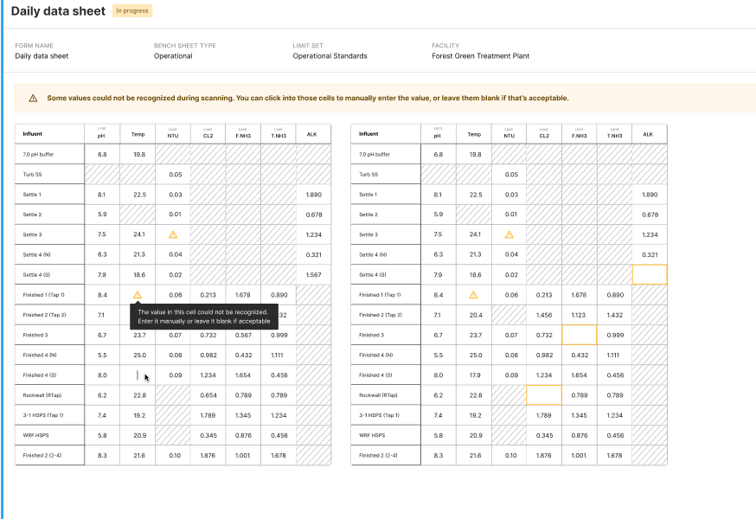The image size is (756, 519).
Task: Select empty F.NH3 cell for Finished 3 in right table
Action: click(579, 335)
